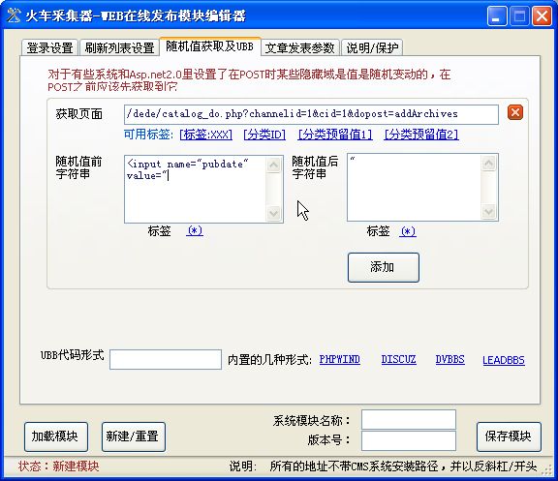The height and width of the screenshot is (481, 558).
Task: Save module with 保存模块 button
Action: pyautogui.click(x=509, y=436)
